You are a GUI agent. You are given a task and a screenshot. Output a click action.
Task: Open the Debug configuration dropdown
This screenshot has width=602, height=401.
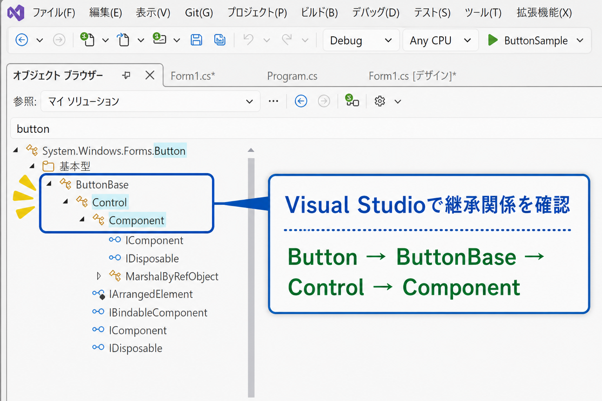(x=361, y=40)
